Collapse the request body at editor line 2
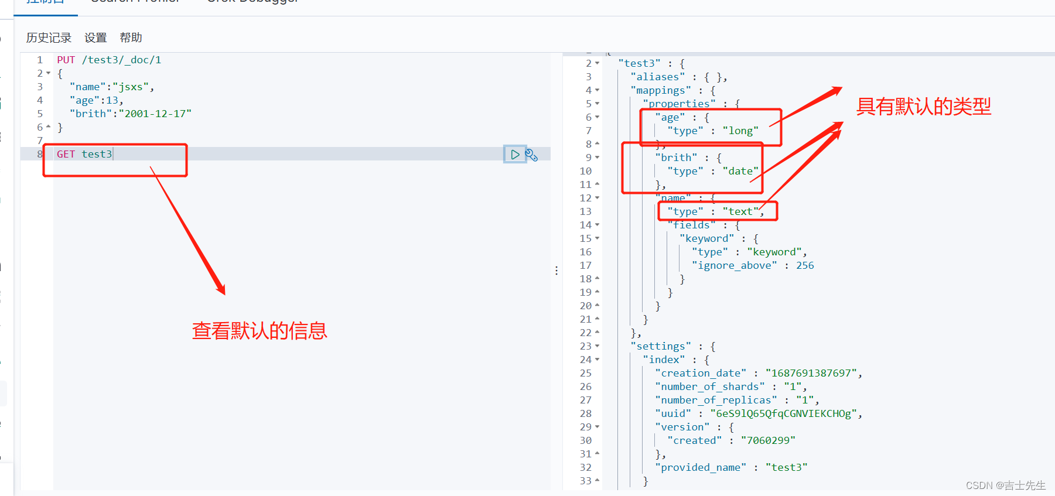Viewport: 1055px width, 496px height. click(x=49, y=74)
